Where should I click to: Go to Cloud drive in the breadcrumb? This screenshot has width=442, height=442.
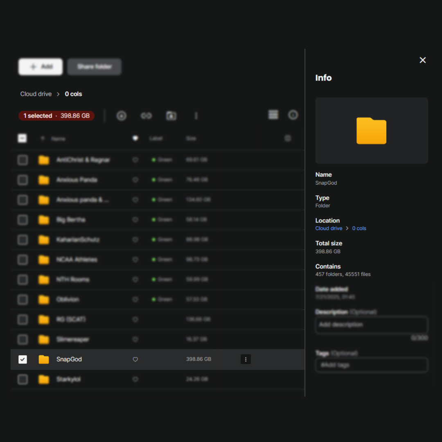pos(36,94)
